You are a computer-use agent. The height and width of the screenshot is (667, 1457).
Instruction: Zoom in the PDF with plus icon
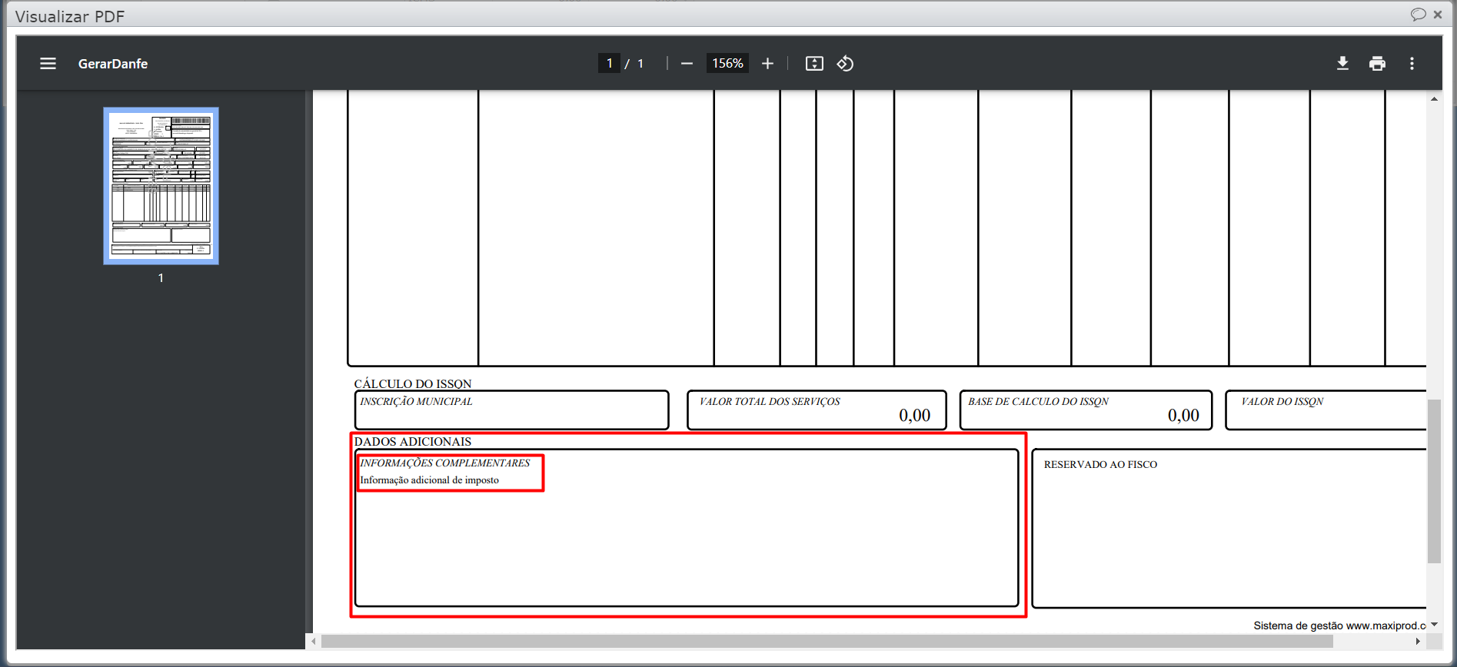(767, 64)
